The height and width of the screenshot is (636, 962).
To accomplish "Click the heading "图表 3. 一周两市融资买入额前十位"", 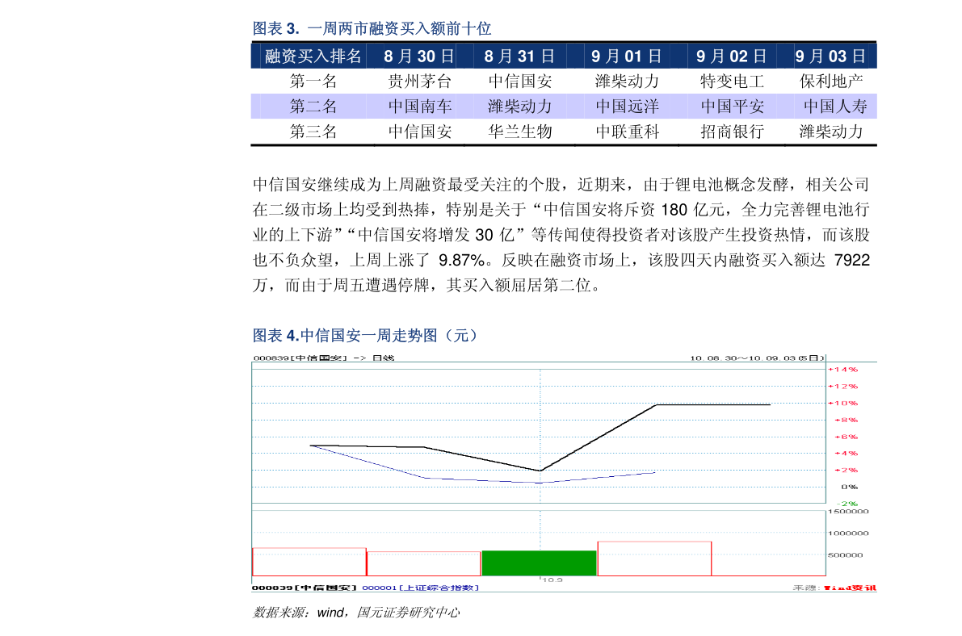I will point(372,28).
